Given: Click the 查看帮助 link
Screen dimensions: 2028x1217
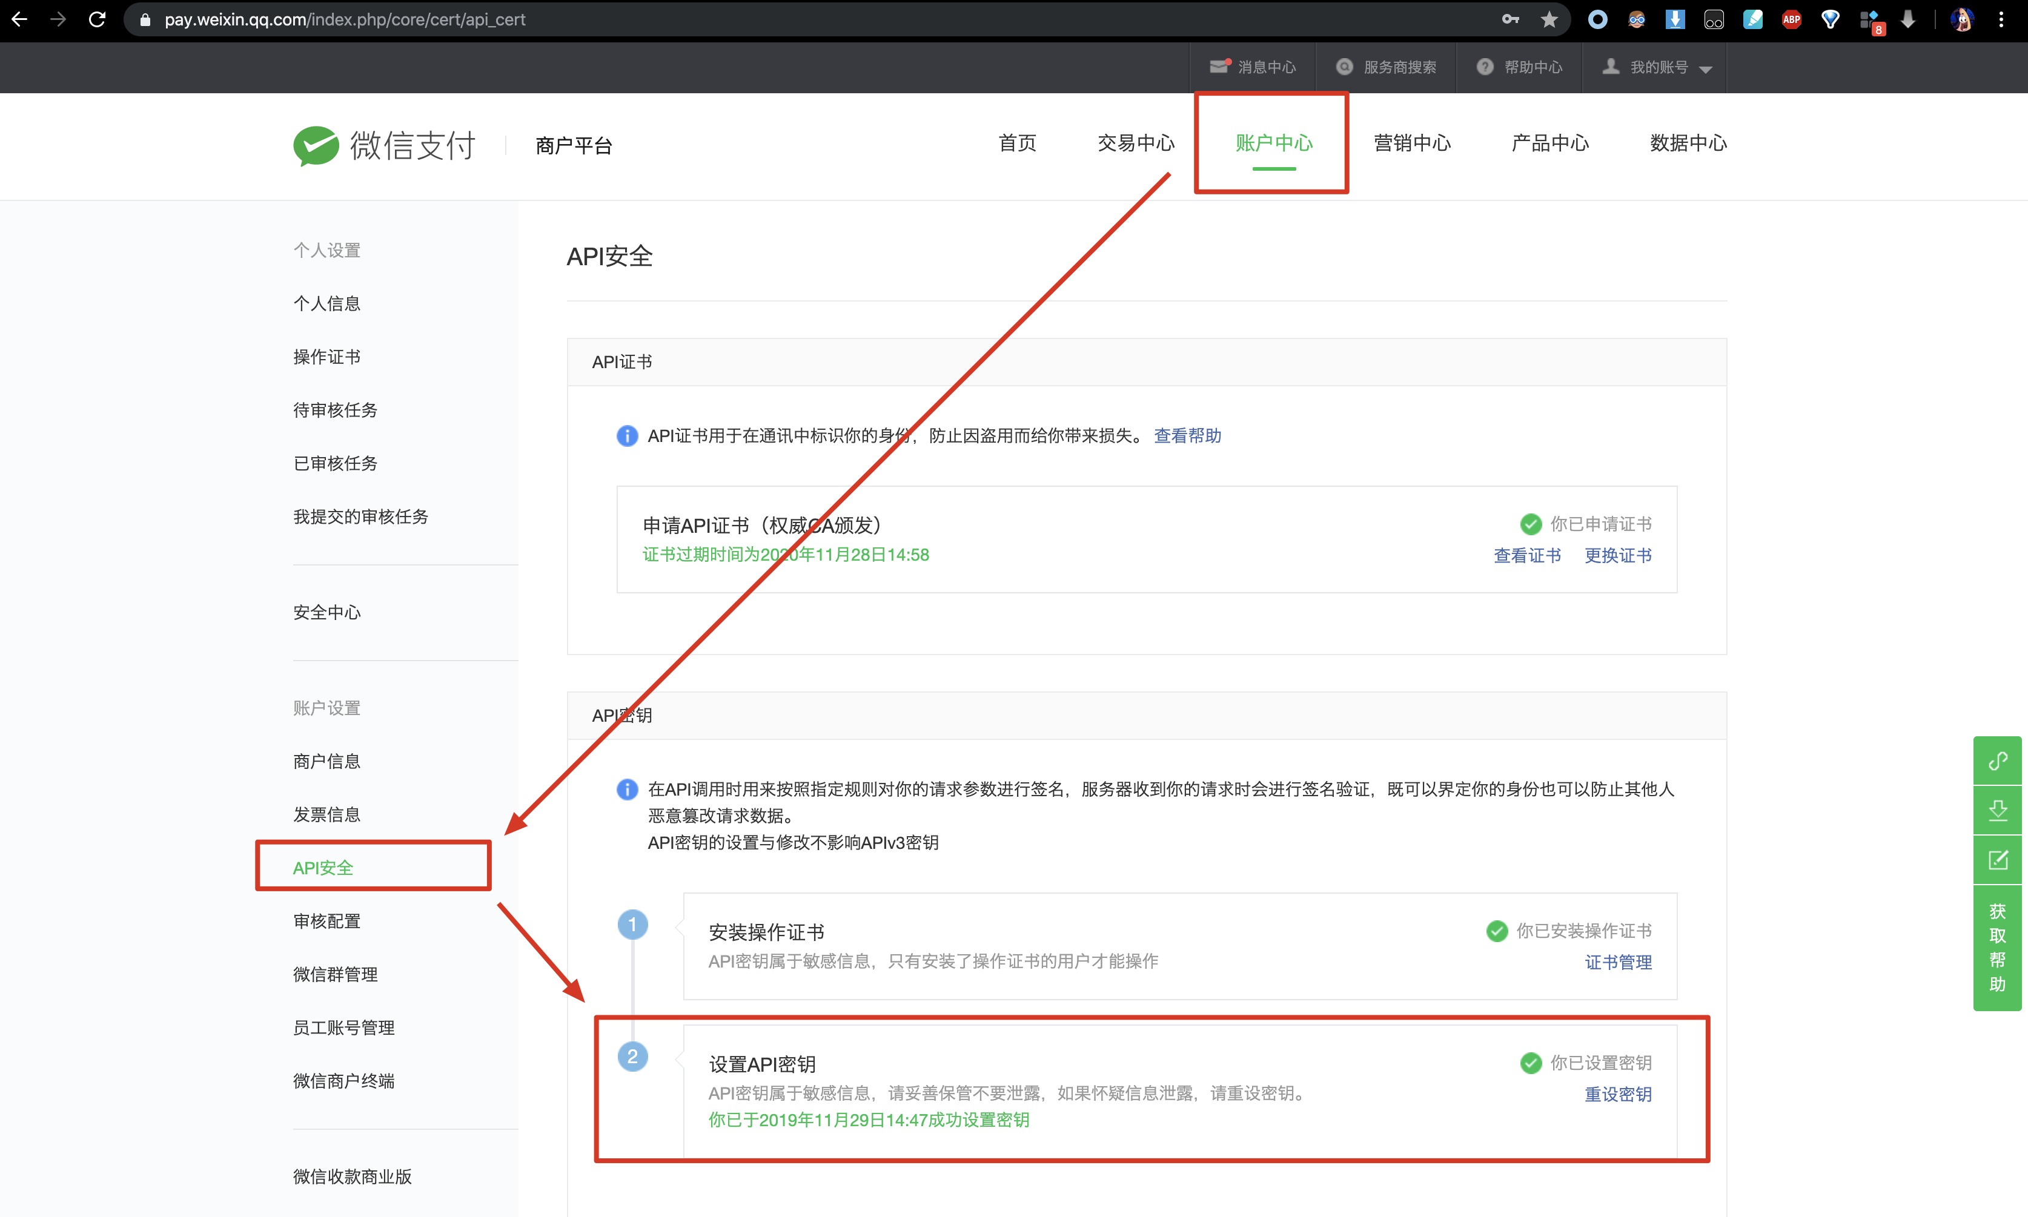Looking at the screenshot, I should [x=1187, y=435].
